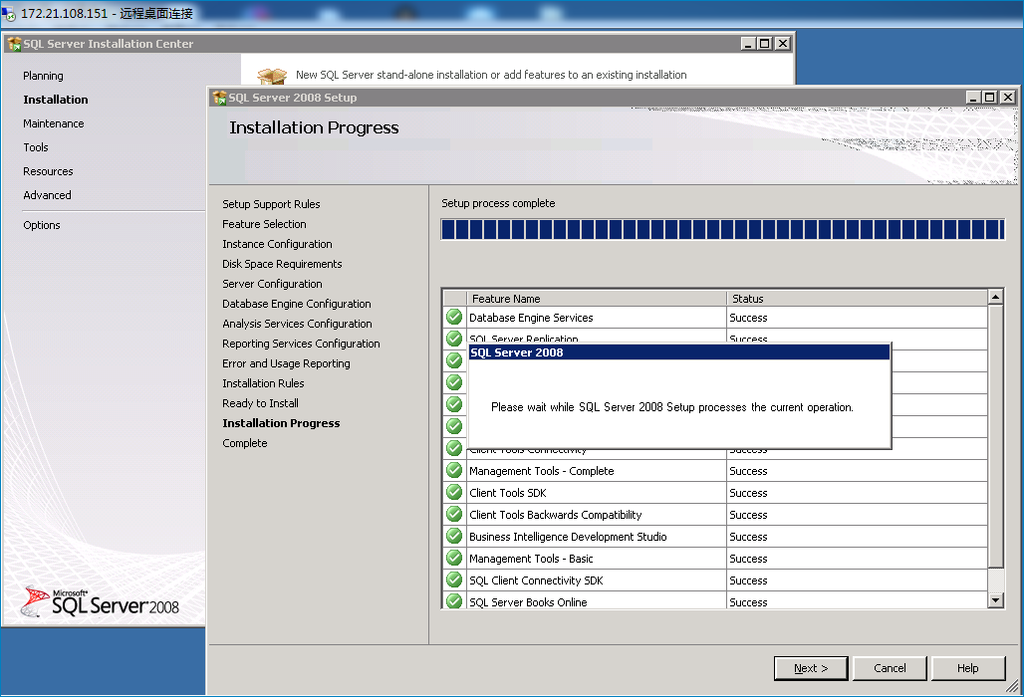Click the Next button in Setup
The image size is (1024, 697).
pyautogui.click(x=811, y=668)
